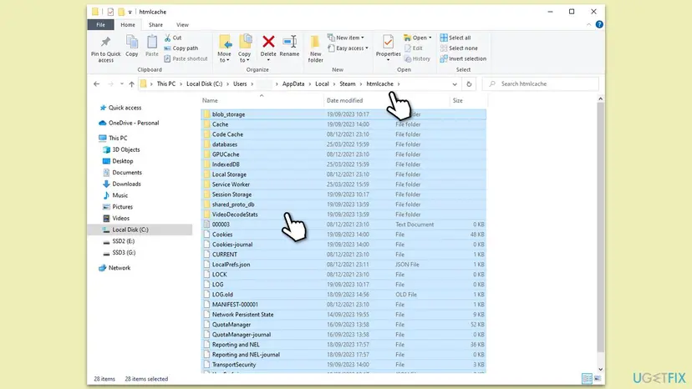Open the Help question mark icon
692x389 pixels.
click(x=599, y=25)
